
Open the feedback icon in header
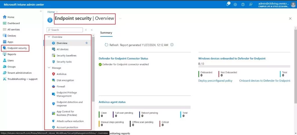coord(251,4)
